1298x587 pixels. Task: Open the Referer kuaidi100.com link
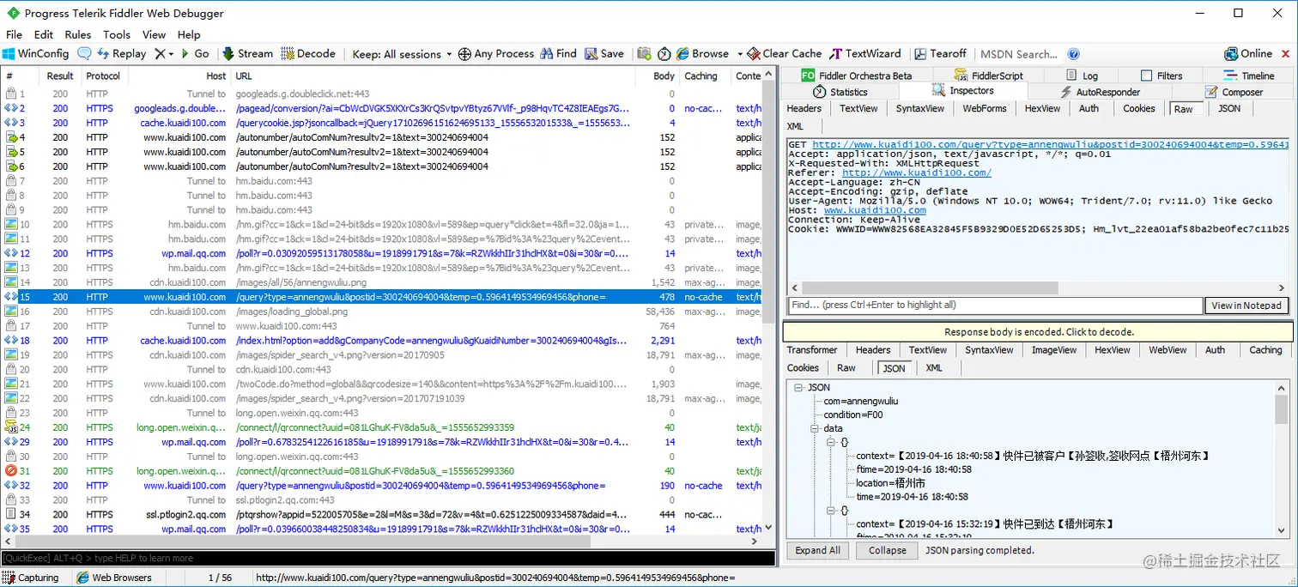tap(916, 172)
